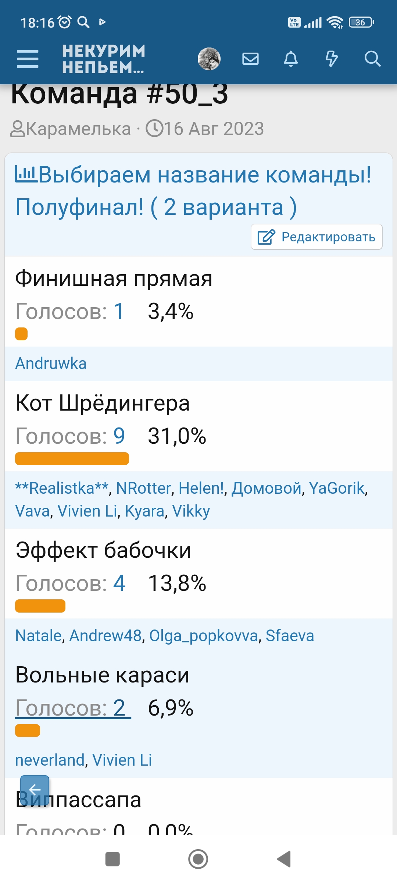397x883 pixels.
Task: Tap the lightning bolt what's new icon
Action: (332, 59)
